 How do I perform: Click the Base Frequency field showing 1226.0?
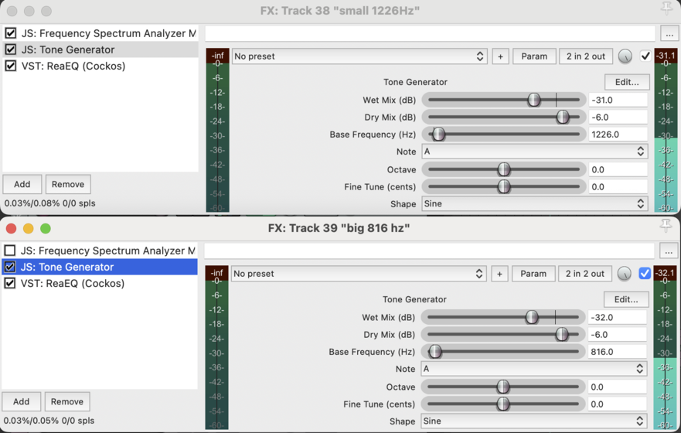[x=618, y=135]
